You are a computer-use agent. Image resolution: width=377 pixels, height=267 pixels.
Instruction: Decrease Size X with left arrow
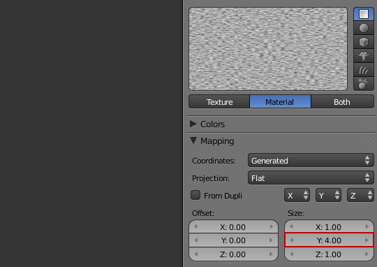291,226
